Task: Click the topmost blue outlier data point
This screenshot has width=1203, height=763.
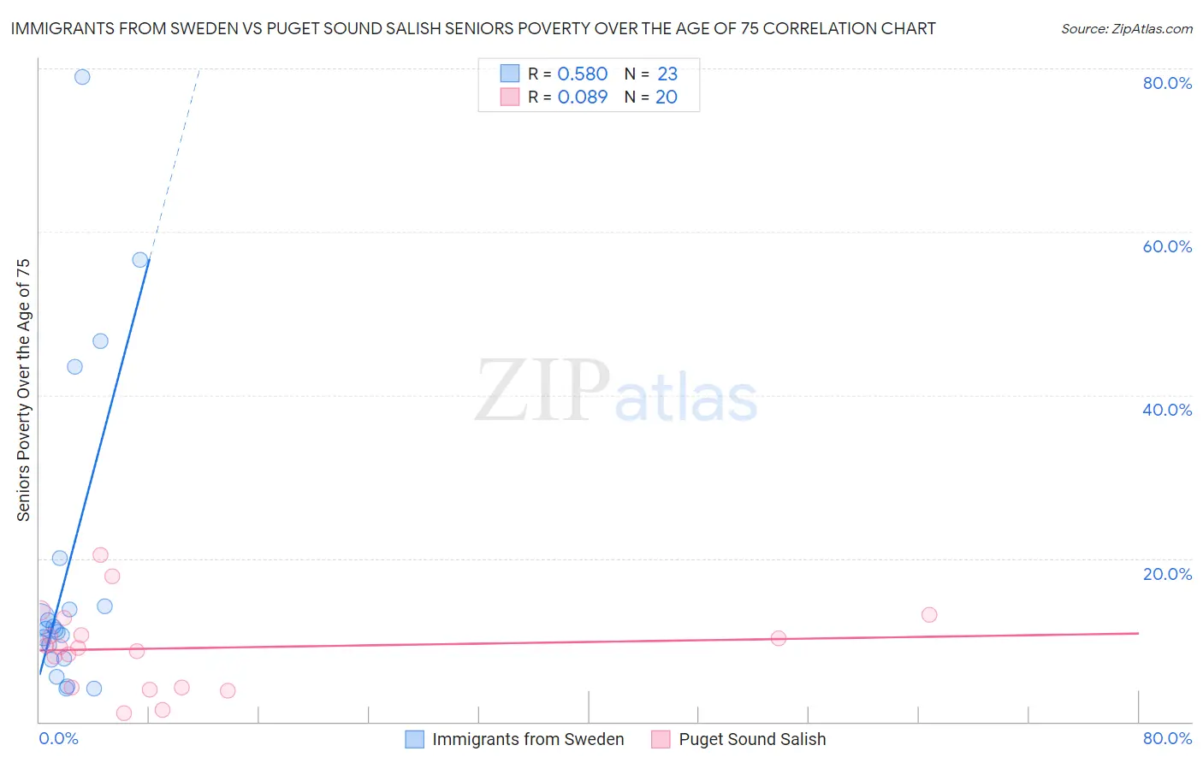Action: point(82,77)
